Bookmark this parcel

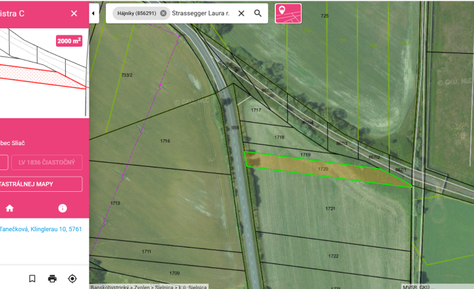32,278
